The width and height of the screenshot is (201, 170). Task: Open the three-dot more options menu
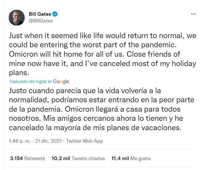[193, 14]
